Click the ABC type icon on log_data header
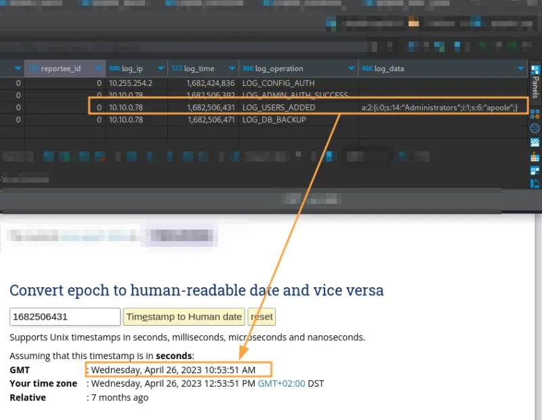The width and height of the screenshot is (542, 420). (367, 68)
